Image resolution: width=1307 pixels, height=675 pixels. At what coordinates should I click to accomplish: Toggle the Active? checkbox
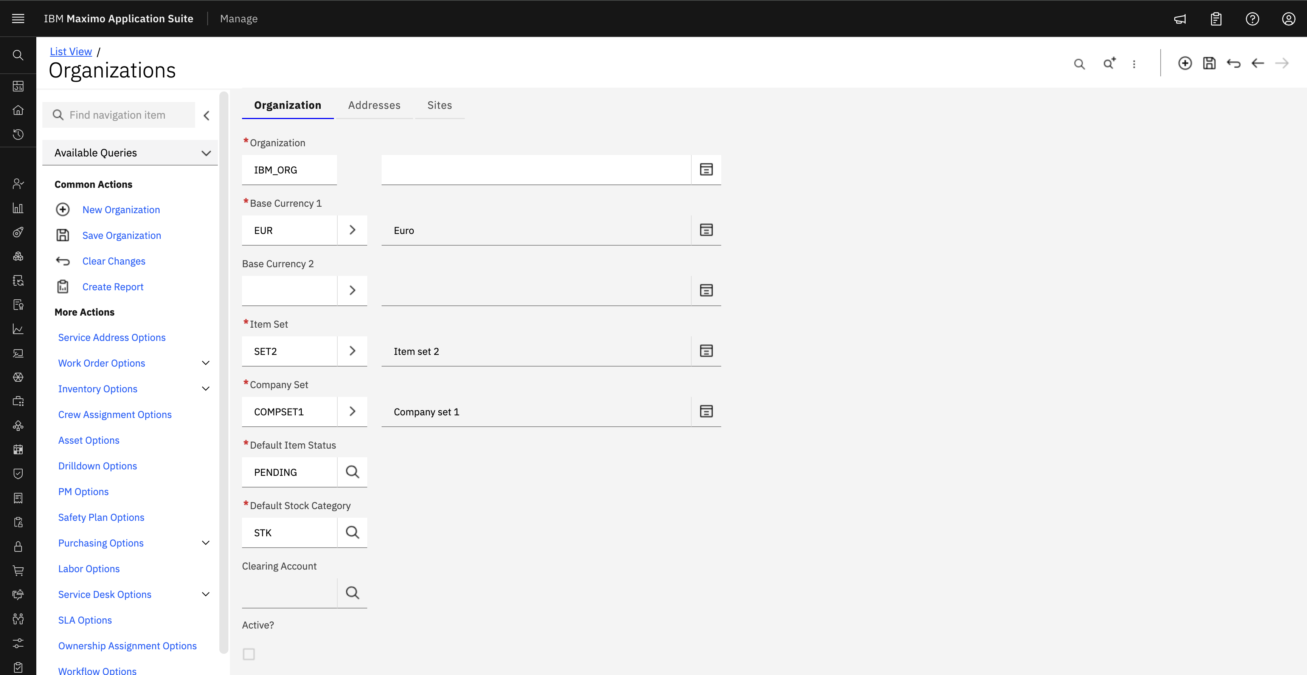point(248,654)
